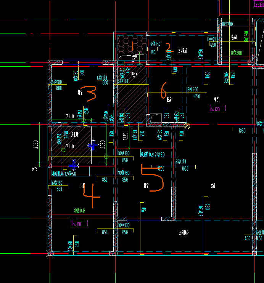Select the 6@180 label above the 800 at the left wall
This screenshot has width=264, height=283.
[x=57, y=82]
